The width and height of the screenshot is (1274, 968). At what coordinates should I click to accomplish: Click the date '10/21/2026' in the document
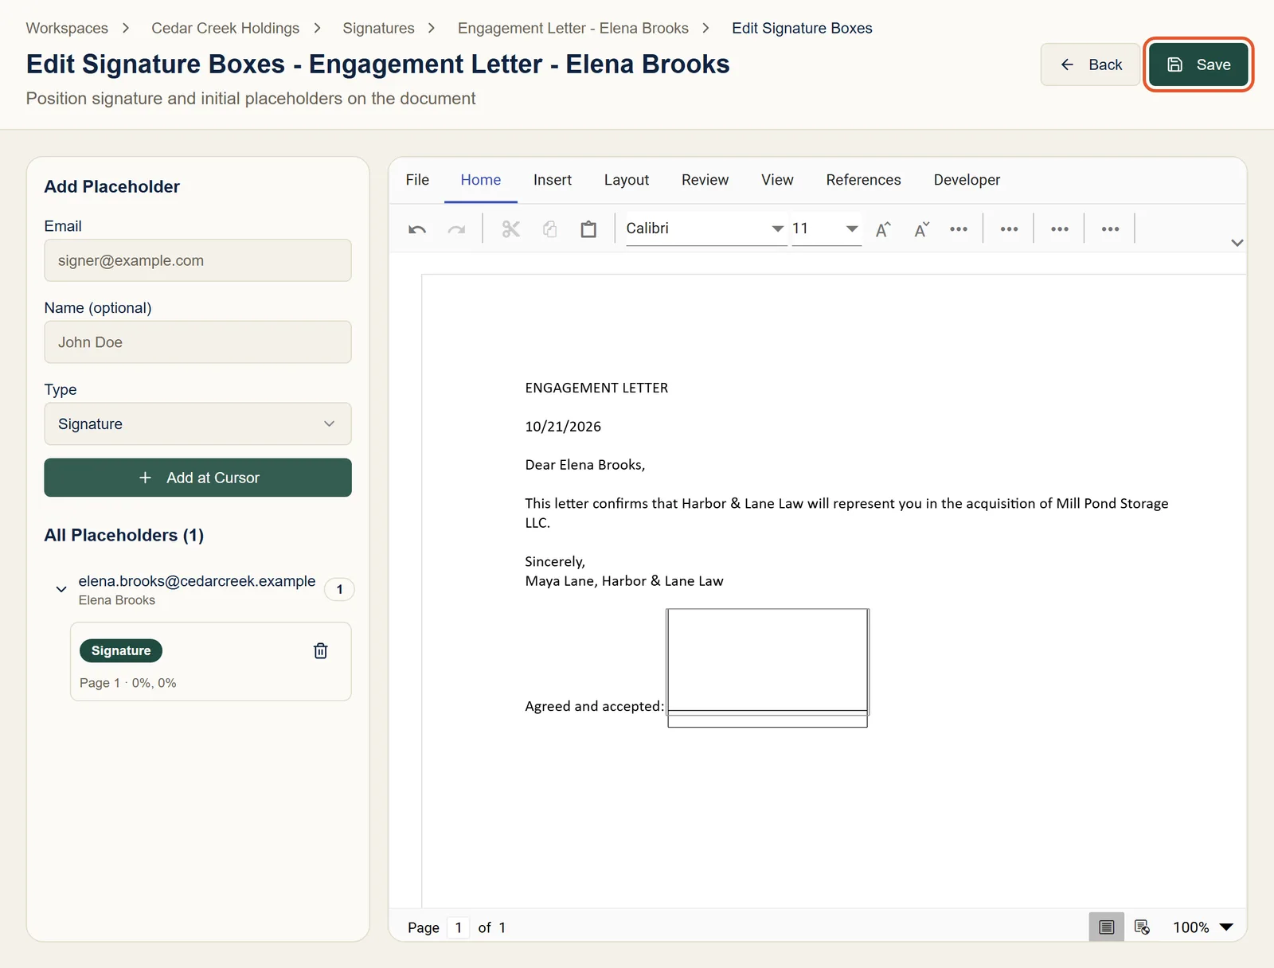563,427
